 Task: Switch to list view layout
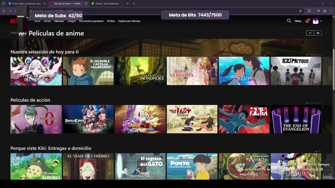coord(310,33)
